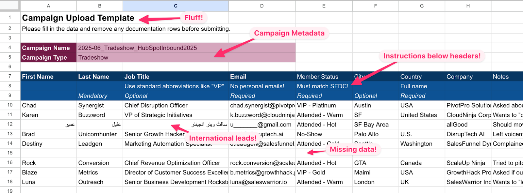Click the campaign name value 2025-06_Tradeshow_HubSpotInbound2025
The height and width of the screenshot is (193, 523).
click(138, 48)
